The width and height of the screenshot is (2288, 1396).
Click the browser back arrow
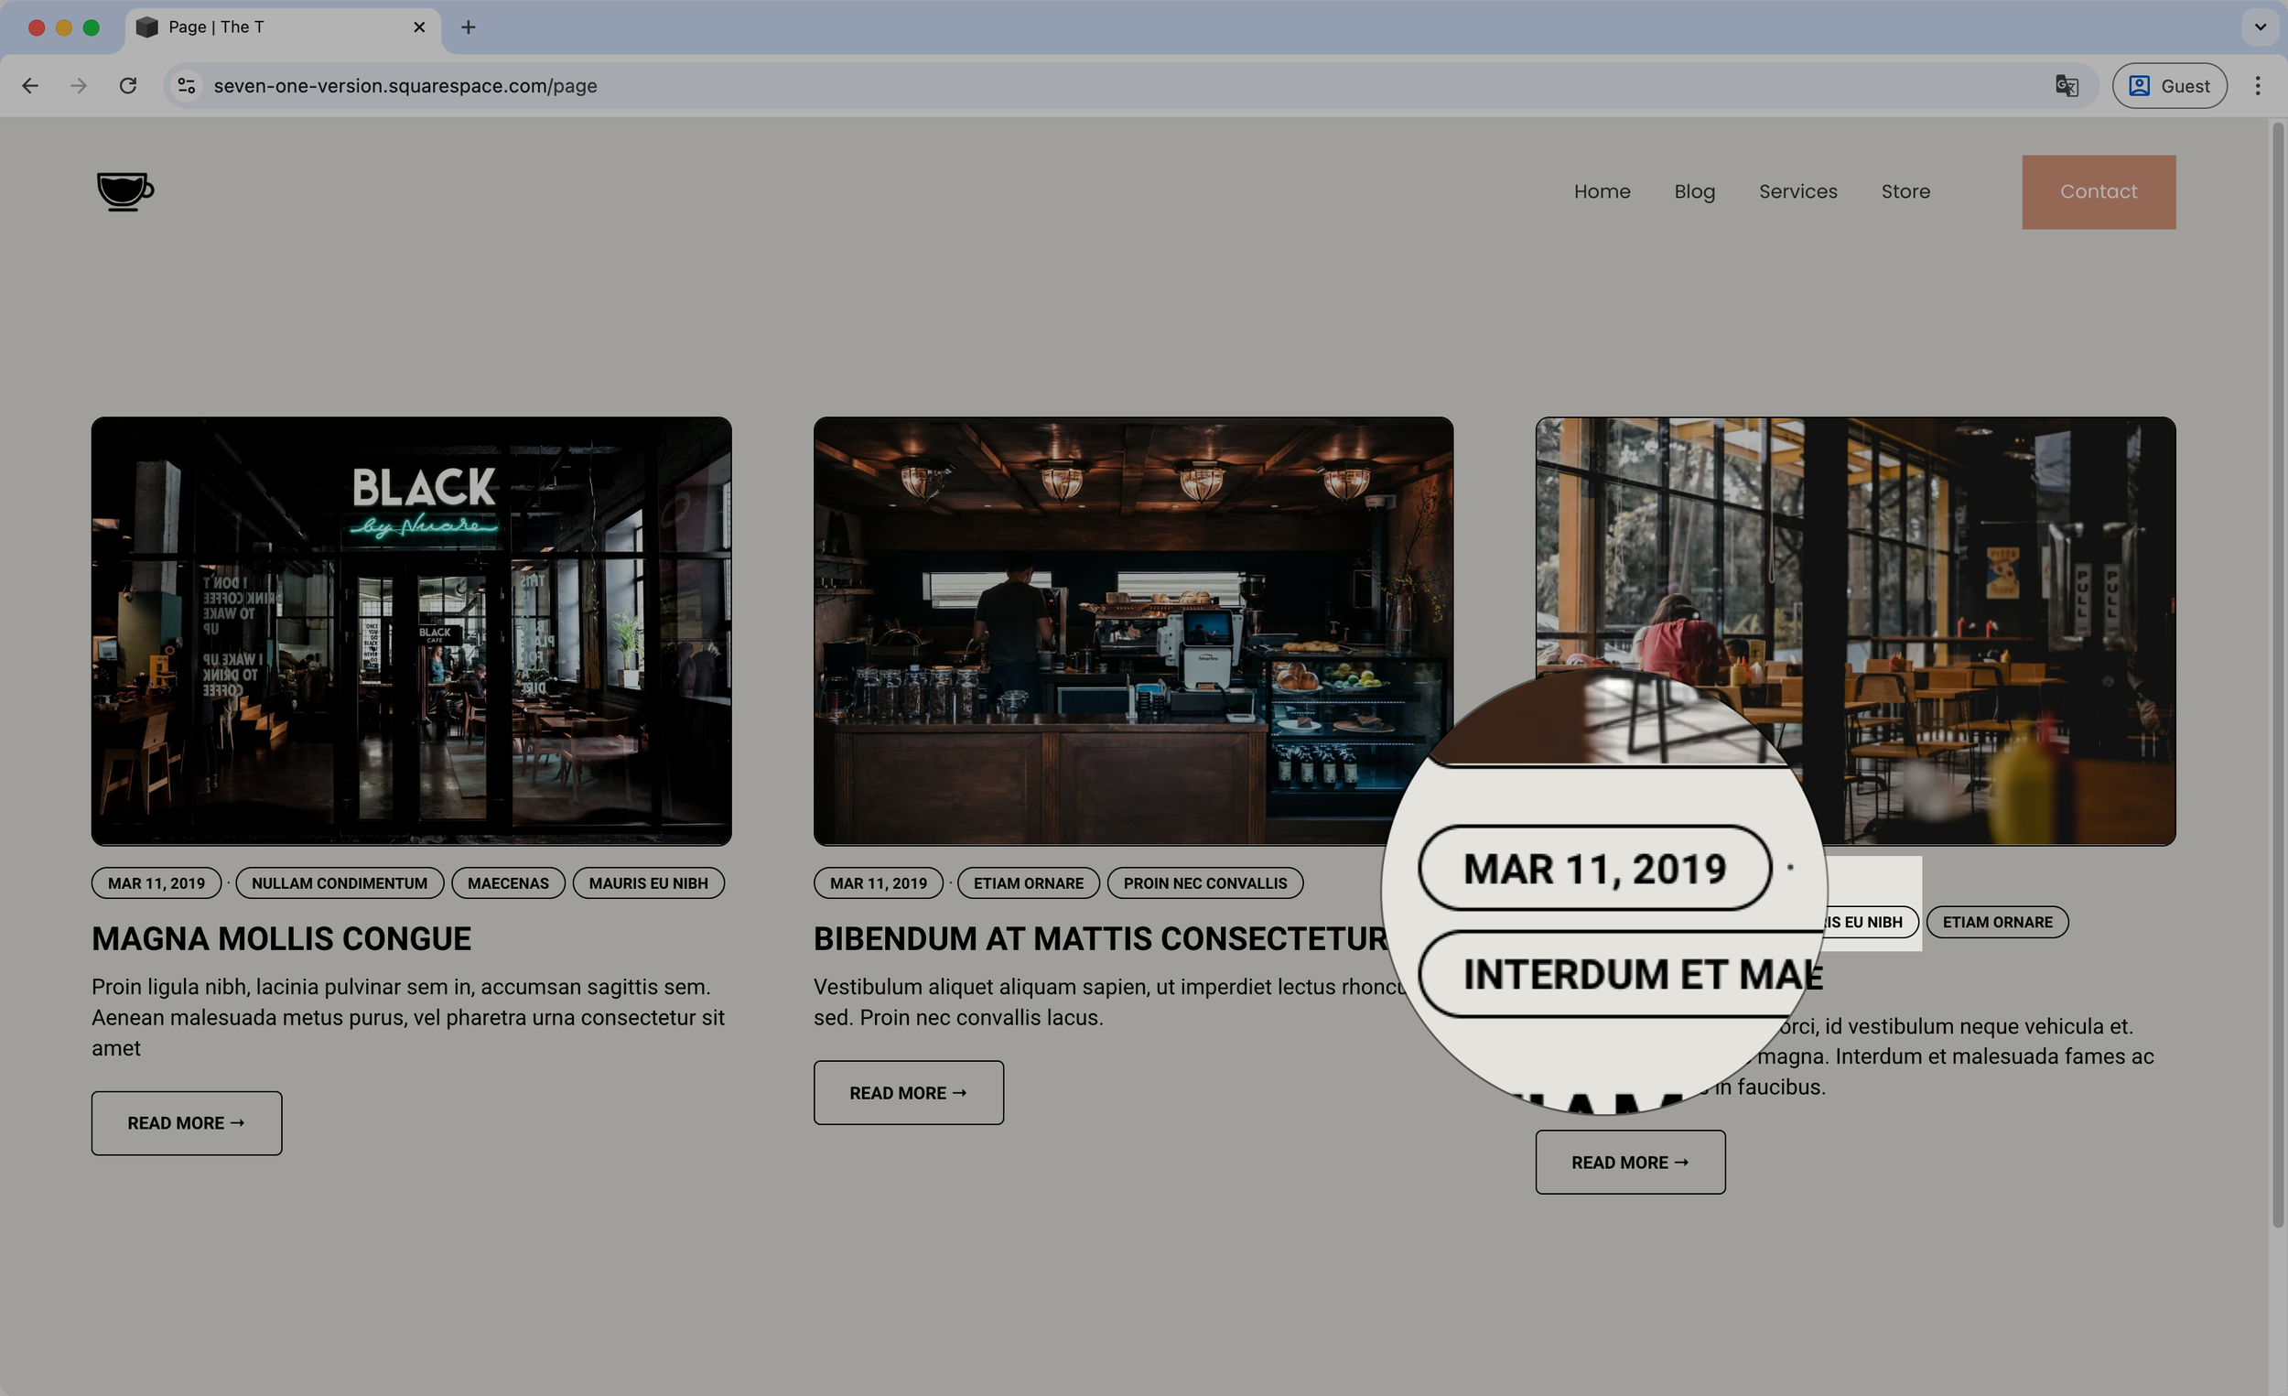[30, 85]
